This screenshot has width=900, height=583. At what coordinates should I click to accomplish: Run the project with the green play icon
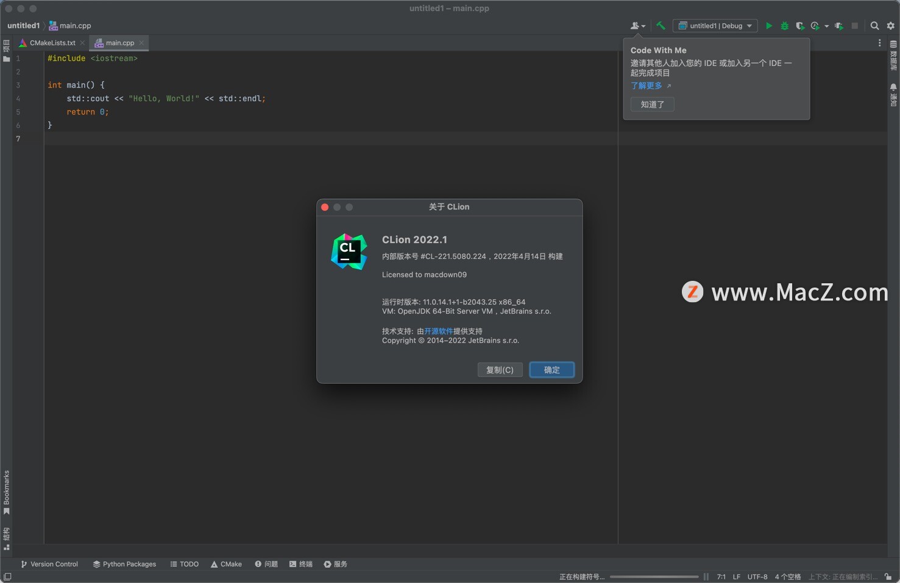pos(769,26)
